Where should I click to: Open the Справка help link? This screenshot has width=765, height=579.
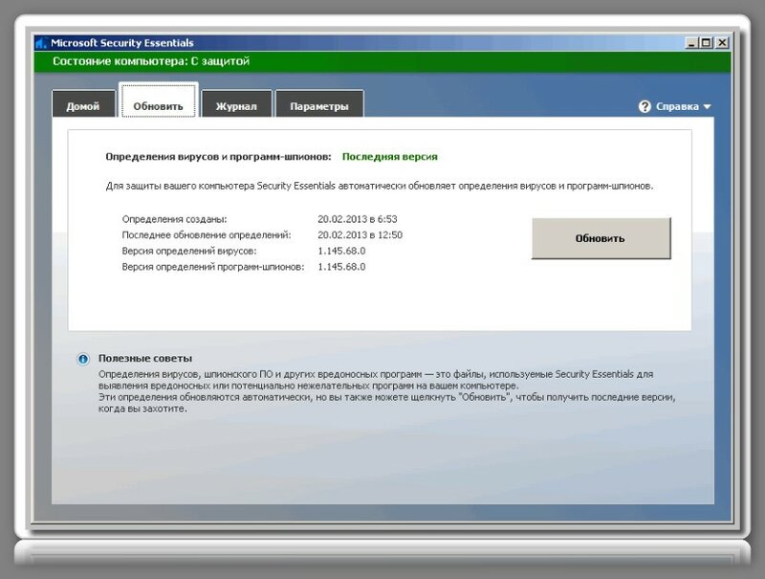[677, 106]
